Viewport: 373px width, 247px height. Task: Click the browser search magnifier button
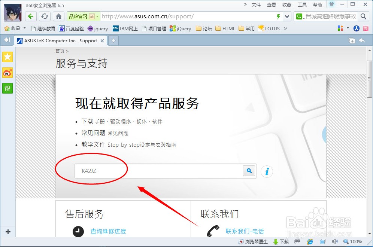[x=363, y=16]
